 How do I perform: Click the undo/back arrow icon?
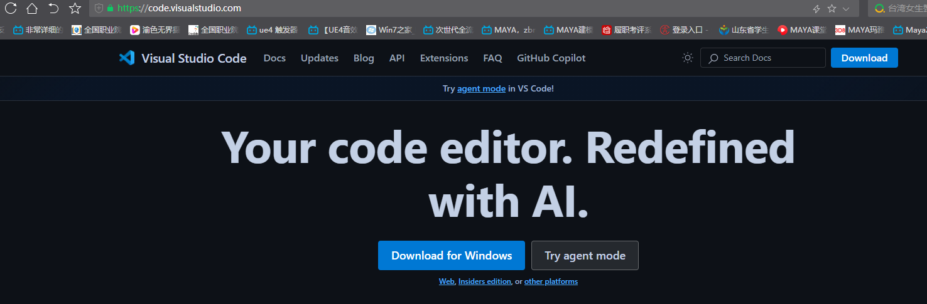(53, 8)
